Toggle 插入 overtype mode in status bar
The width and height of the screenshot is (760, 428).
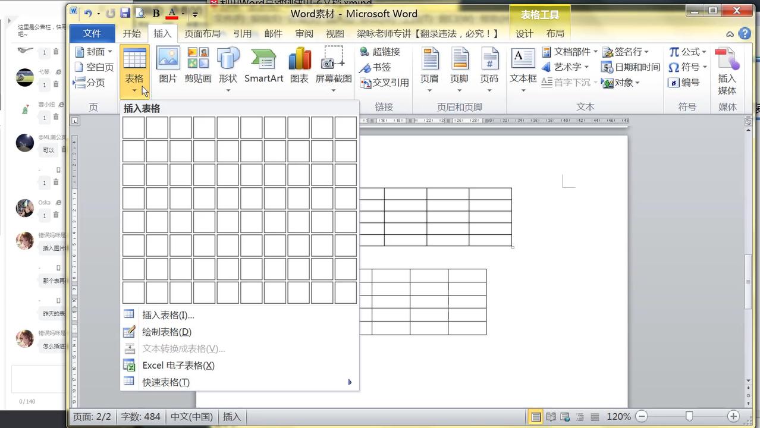click(x=231, y=417)
